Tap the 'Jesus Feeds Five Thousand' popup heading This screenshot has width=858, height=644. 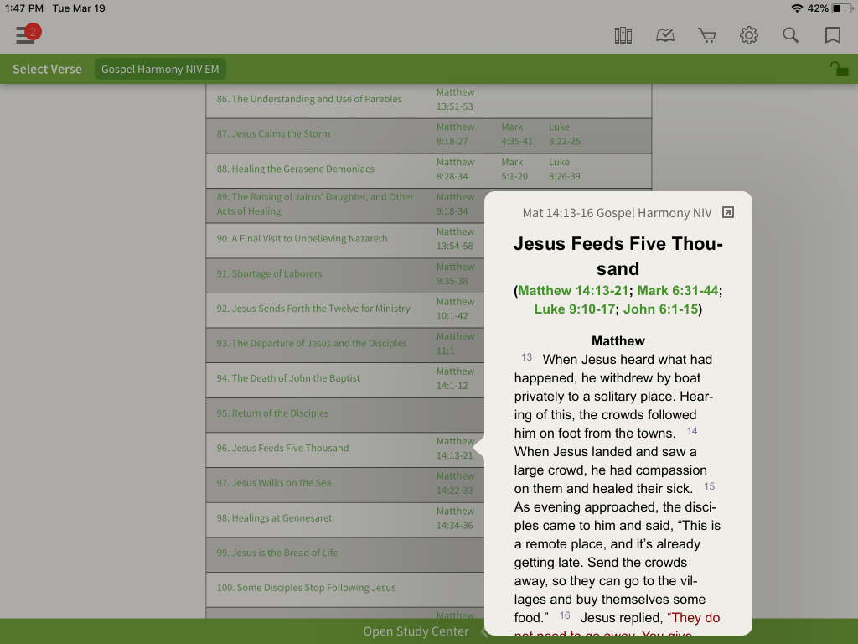click(618, 256)
